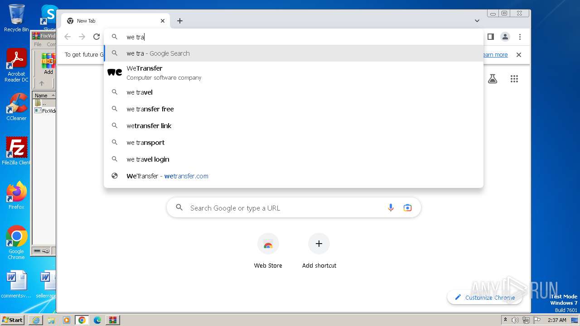Viewport: 580px width, 326px height.
Task: Select the FixVid file row in WinRAR
Action: point(45,111)
